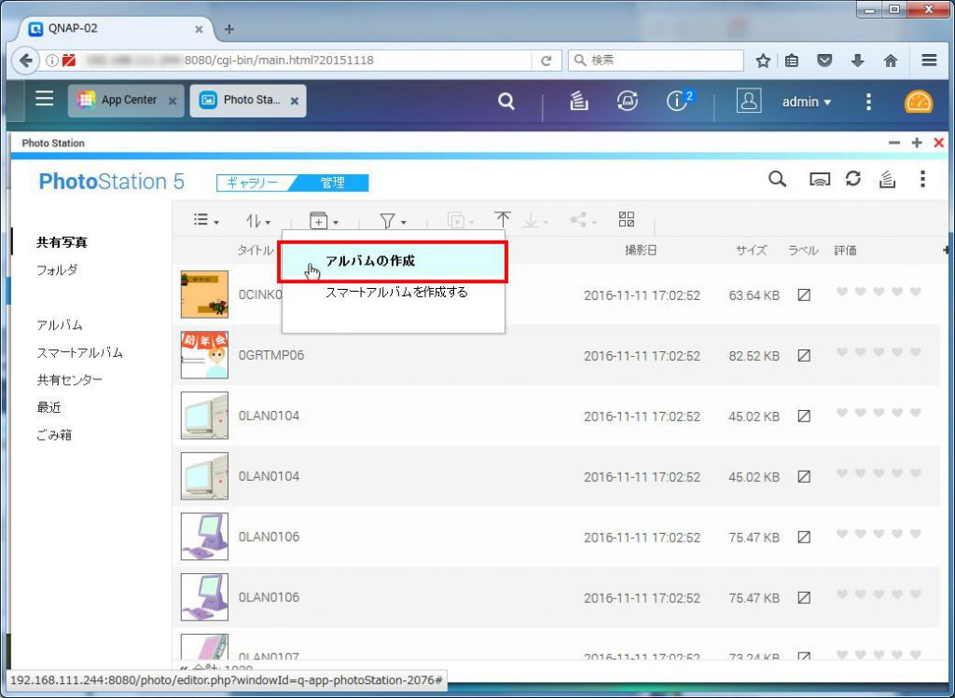Image resolution: width=955 pixels, height=698 pixels.
Task: Toggle label box for first 0LAN0106 row
Action: (804, 538)
